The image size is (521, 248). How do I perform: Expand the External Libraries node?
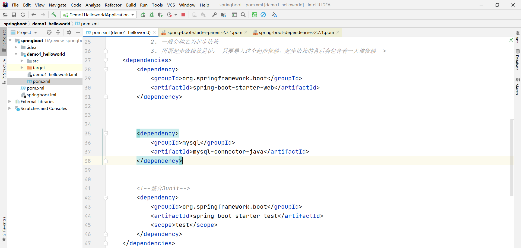coord(10,101)
